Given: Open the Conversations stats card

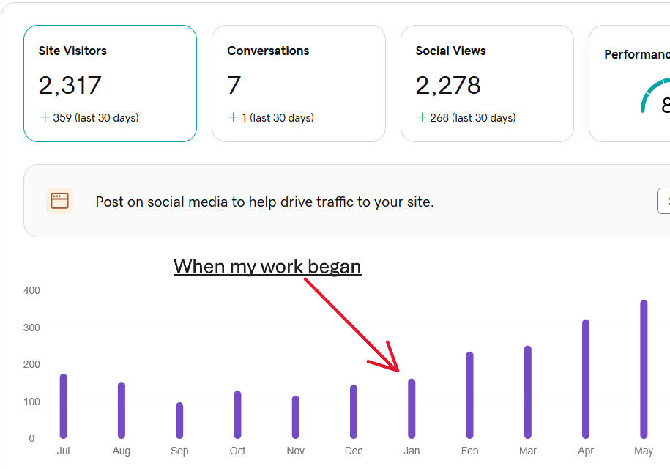Looking at the screenshot, I should [298, 83].
